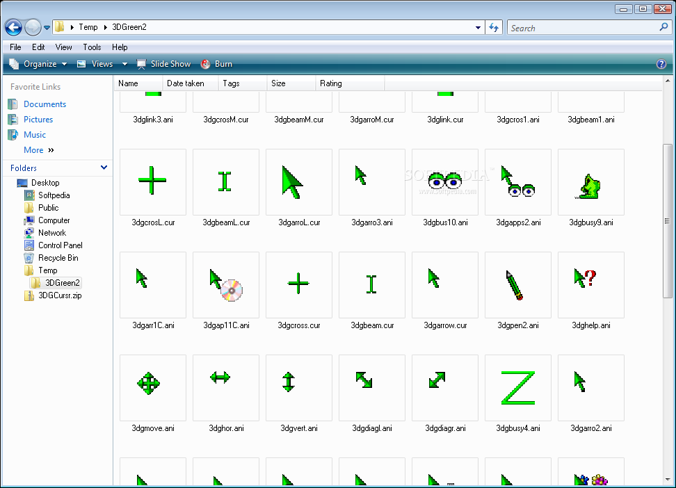676x488 pixels.
Task: Sort by the Tags column header
Action: tap(243, 83)
